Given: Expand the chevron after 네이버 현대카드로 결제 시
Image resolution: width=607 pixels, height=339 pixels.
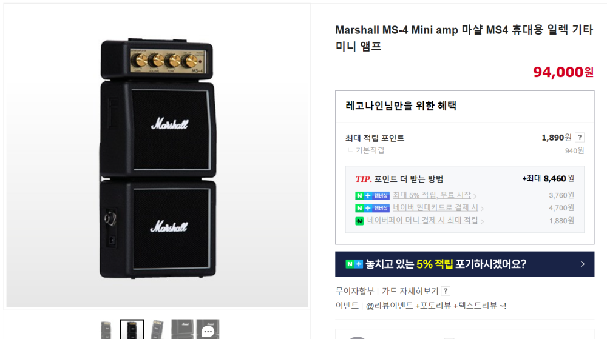Looking at the screenshot, I should tap(482, 209).
